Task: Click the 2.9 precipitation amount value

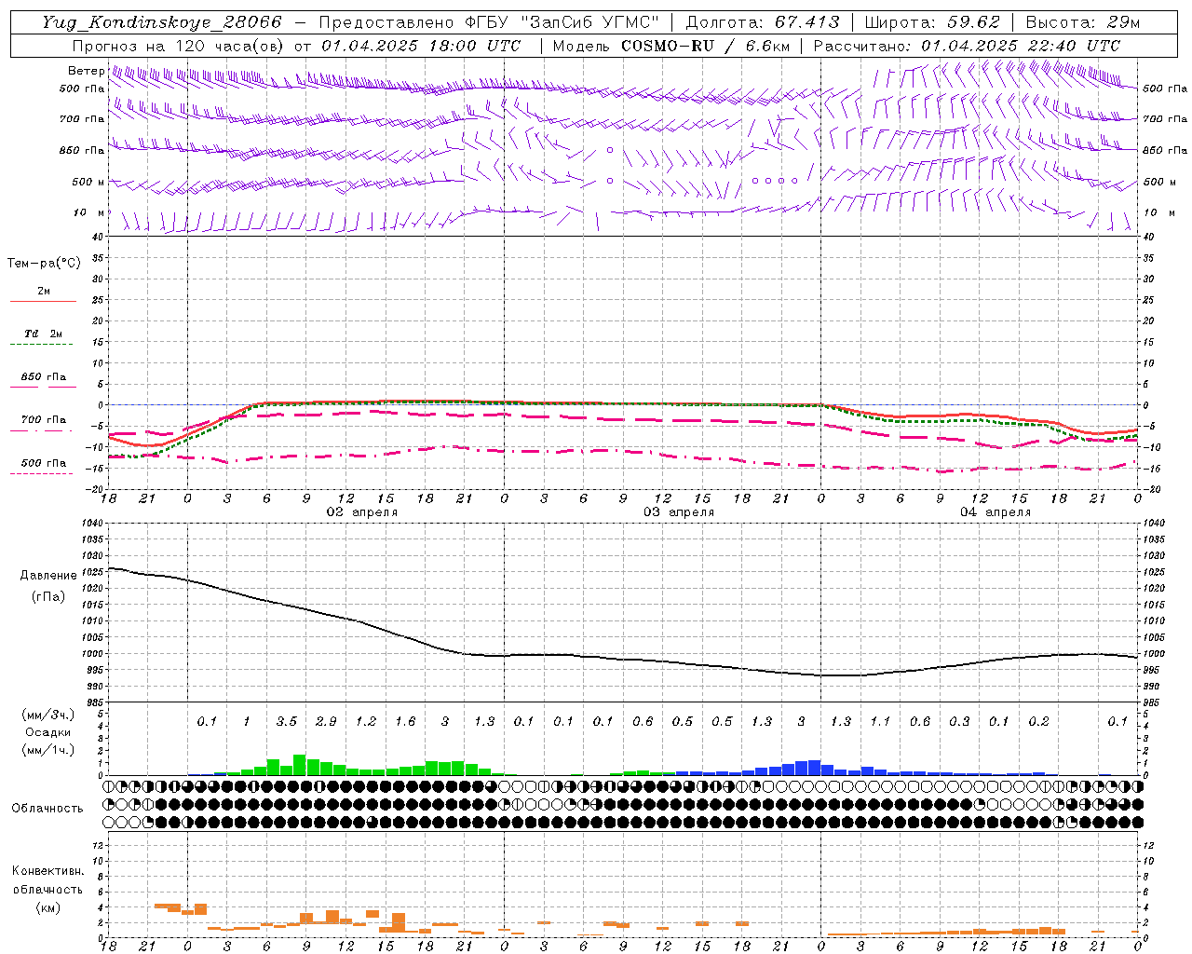Action: (x=326, y=722)
